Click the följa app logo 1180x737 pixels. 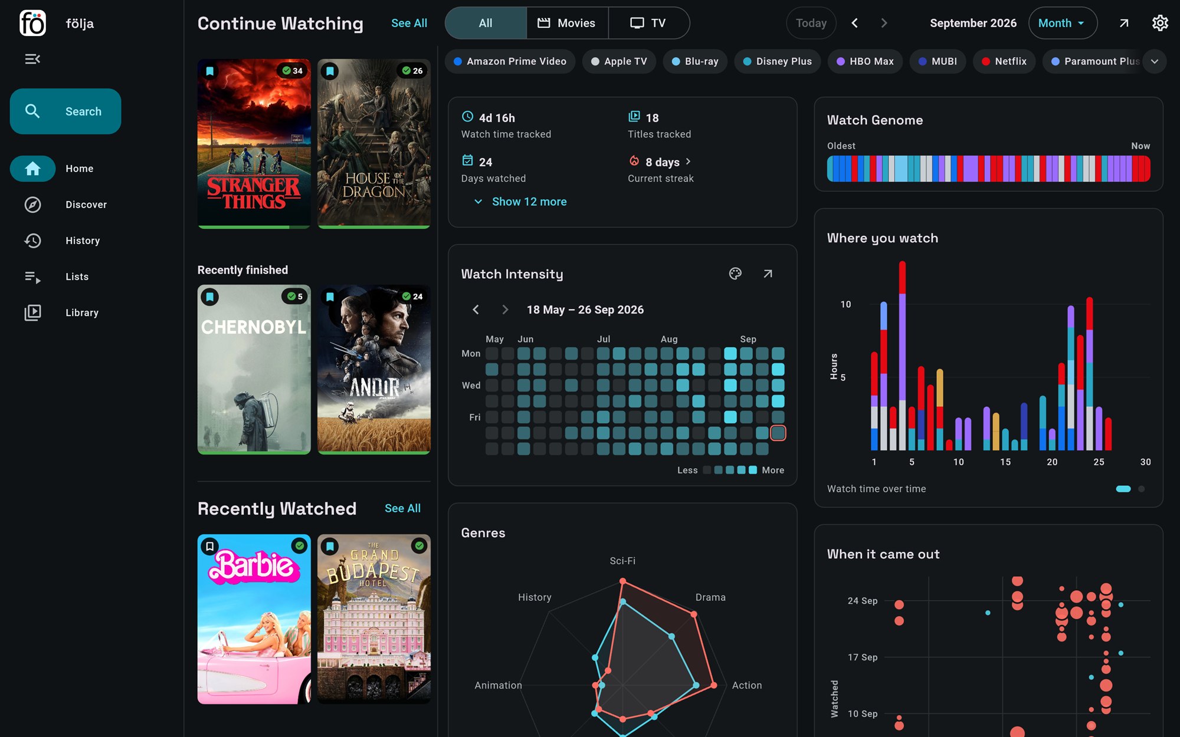click(32, 23)
